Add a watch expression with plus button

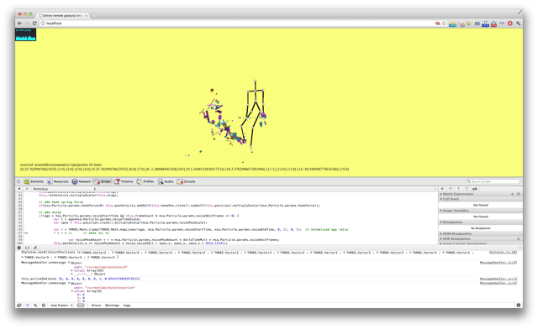(x=512, y=194)
